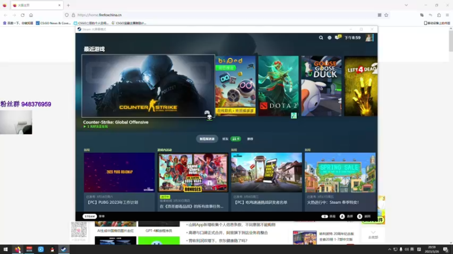The height and width of the screenshot is (254, 453).
Task: Open 移动设备上的书签 folder
Action: pyautogui.click(x=437, y=23)
